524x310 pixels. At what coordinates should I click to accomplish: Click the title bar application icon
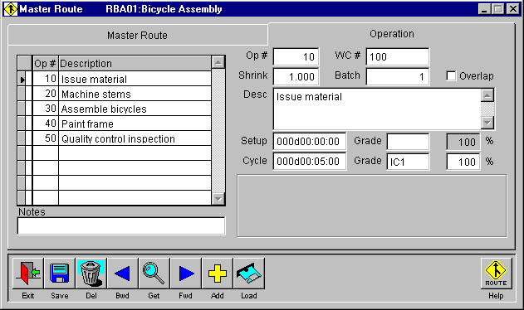click(10, 9)
